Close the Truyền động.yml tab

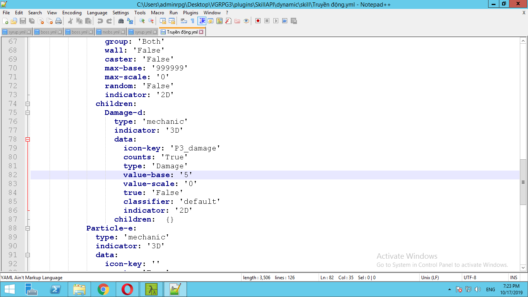point(201,32)
